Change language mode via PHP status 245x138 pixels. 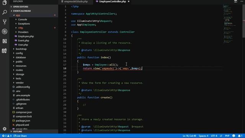[227, 136]
